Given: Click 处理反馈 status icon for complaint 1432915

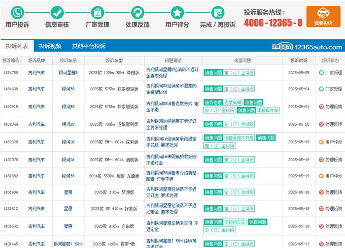Looking at the screenshot, I should tap(321, 107).
